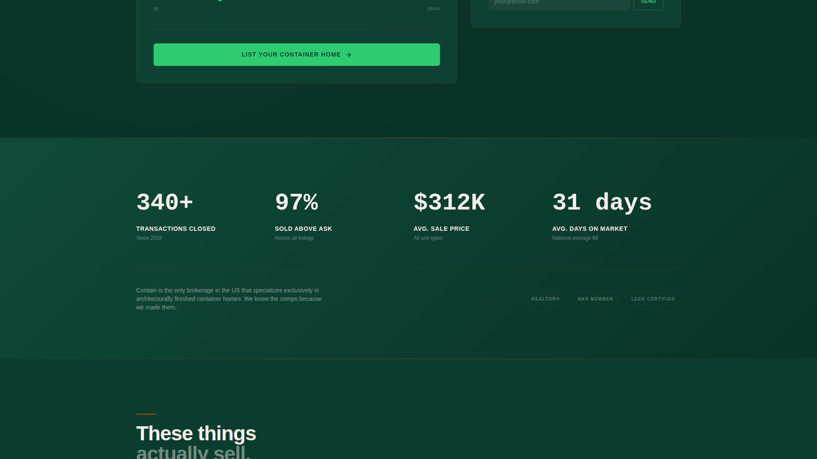This screenshot has width=817, height=459.
Task: Click the National average 68 caption
Action: click(x=574, y=238)
